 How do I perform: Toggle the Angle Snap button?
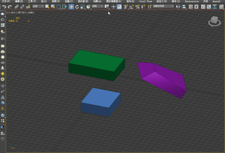click(x=131, y=7)
